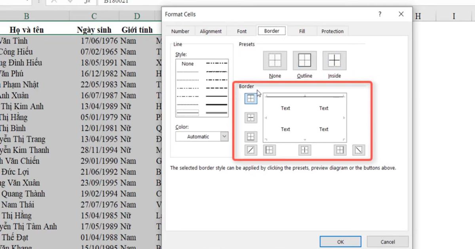Screen dimensions: 475x249
Task: Open the Number tab
Action: [x=180, y=31]
